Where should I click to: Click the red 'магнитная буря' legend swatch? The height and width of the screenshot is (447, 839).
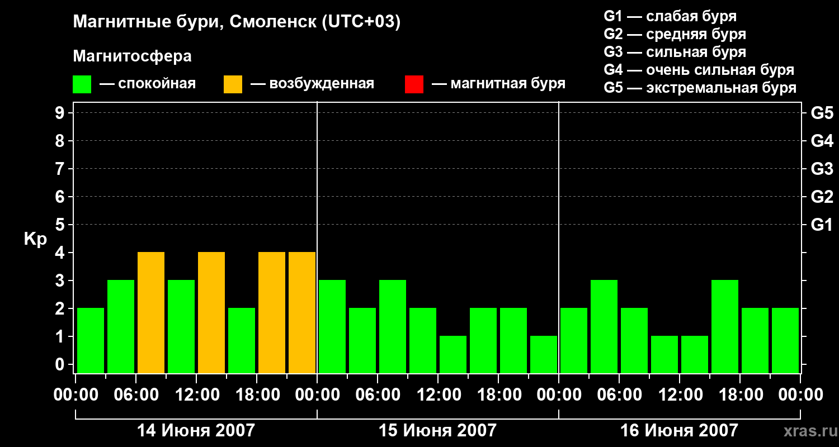pos(414,84)
